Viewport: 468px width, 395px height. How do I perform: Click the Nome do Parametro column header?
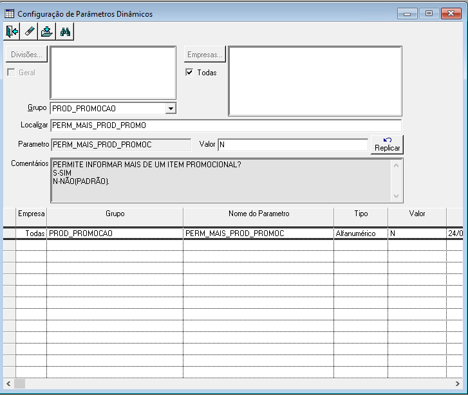coord(259,217)
